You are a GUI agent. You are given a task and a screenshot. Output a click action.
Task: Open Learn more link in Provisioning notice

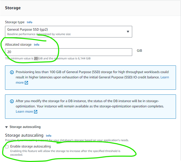click(165, 77)
